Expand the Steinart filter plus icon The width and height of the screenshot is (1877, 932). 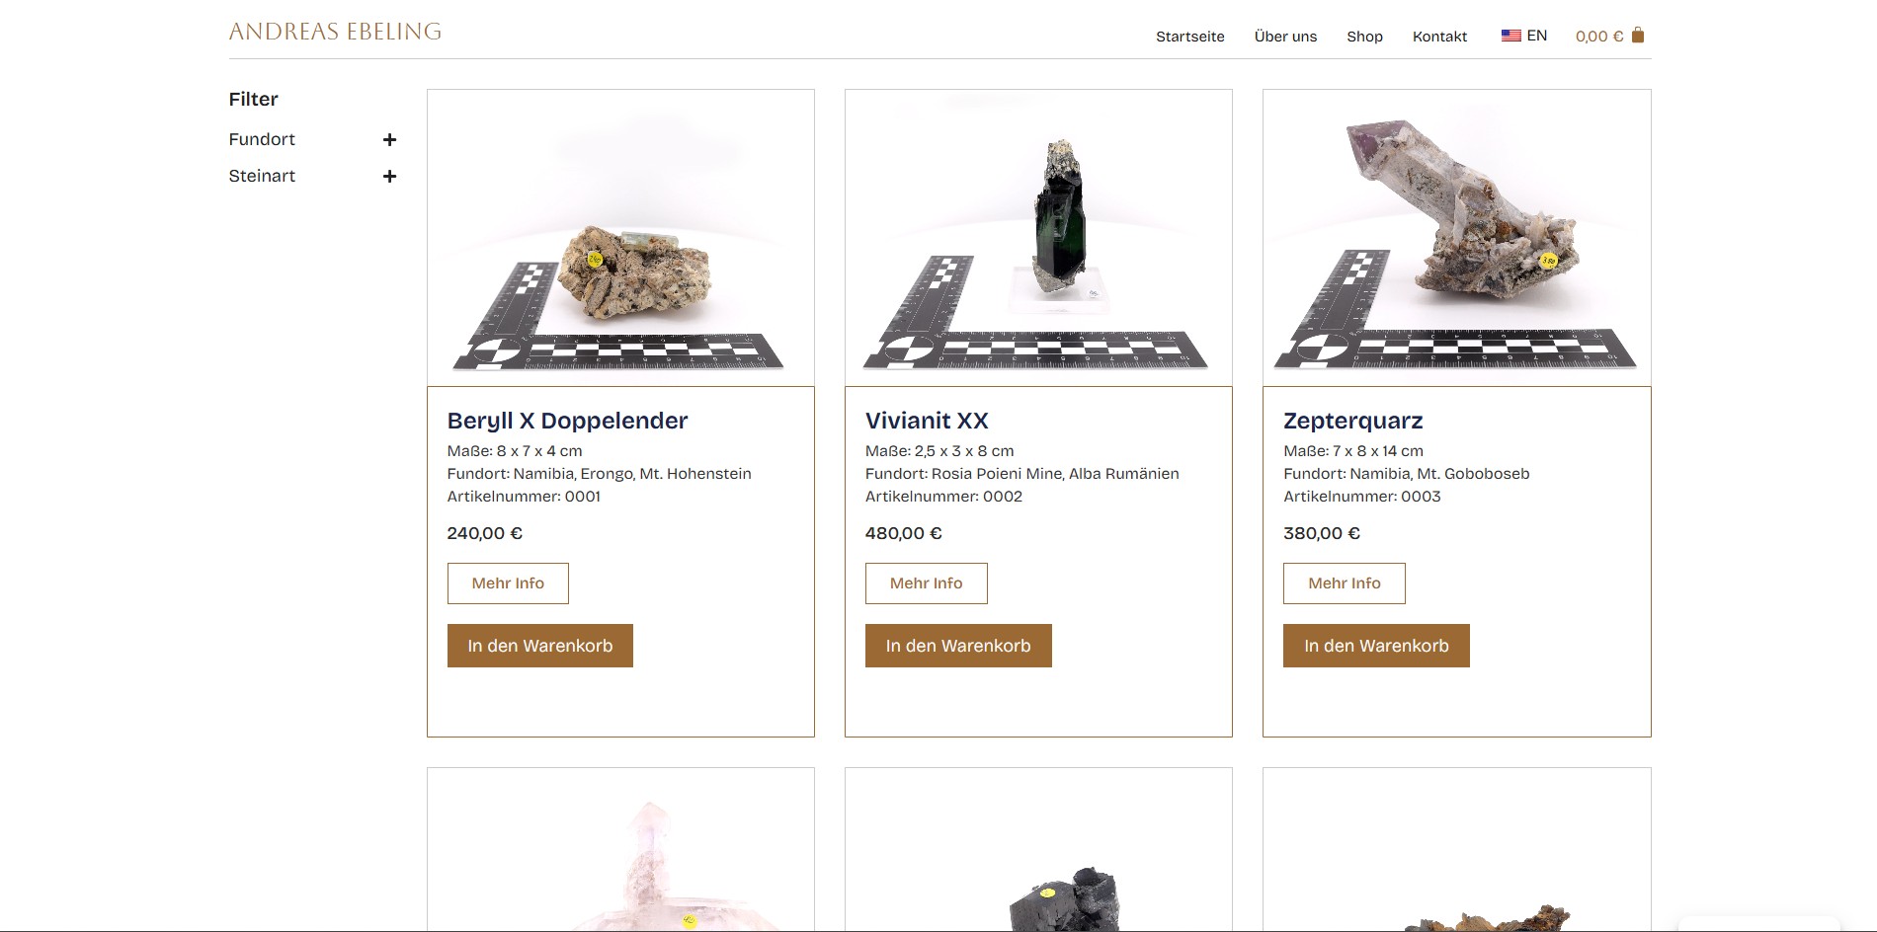click(389, 177)
